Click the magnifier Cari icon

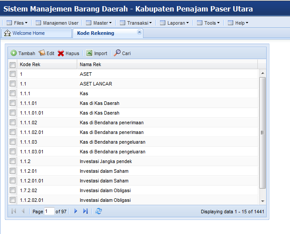click(x=117, y=53)
